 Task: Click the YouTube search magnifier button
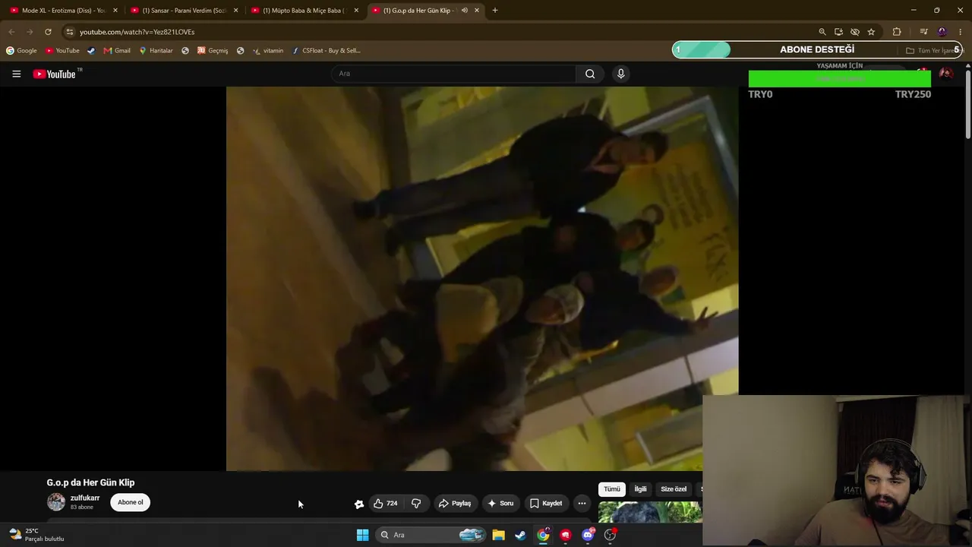590,74
